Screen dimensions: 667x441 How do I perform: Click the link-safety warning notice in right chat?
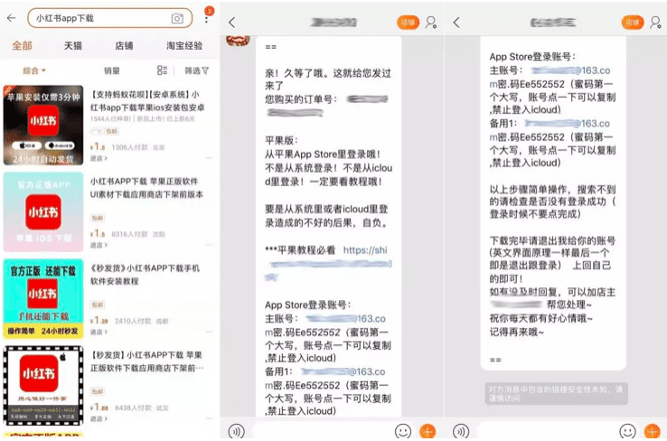click(x=556, y=394)
